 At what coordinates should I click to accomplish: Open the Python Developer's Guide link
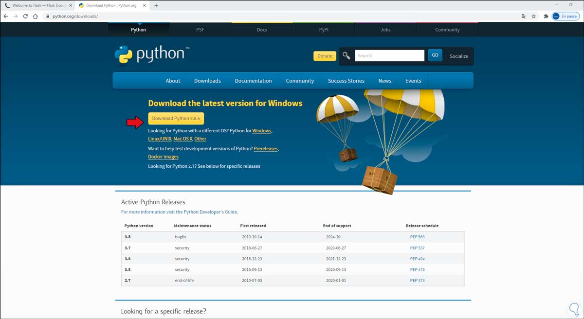(x=210, y=212)
